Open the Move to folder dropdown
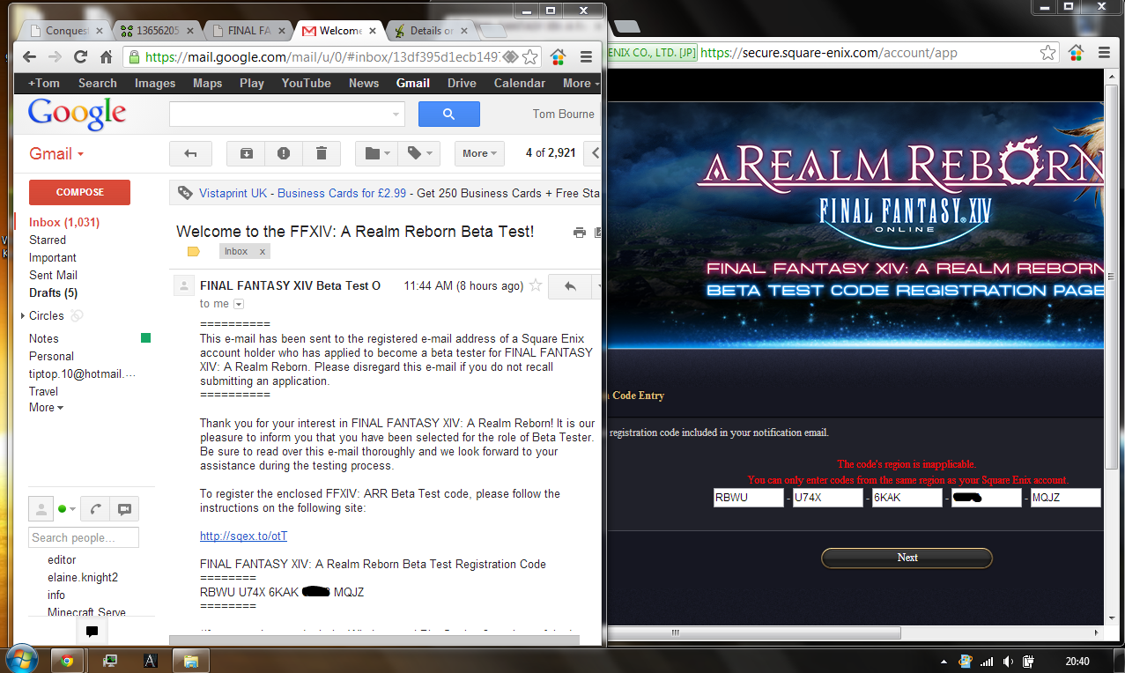The image size is (1125, 673). pos(376,153)
